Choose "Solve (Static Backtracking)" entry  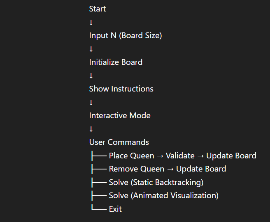point(156,182)
